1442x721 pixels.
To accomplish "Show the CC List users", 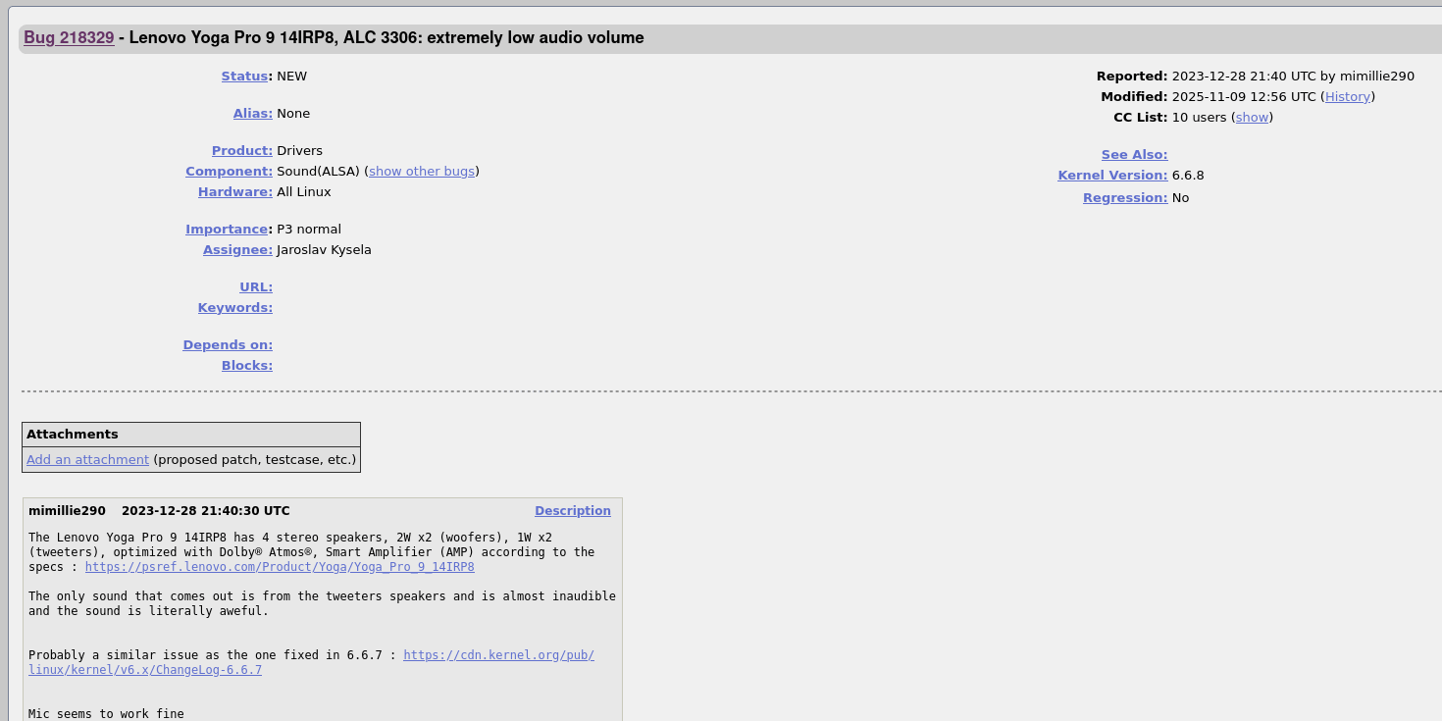I will click(1252, 118).
